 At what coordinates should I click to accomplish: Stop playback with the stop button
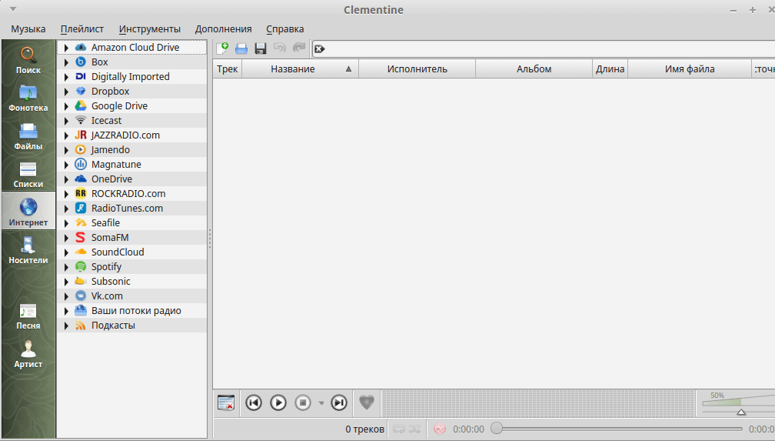click(x=303, y=403)
